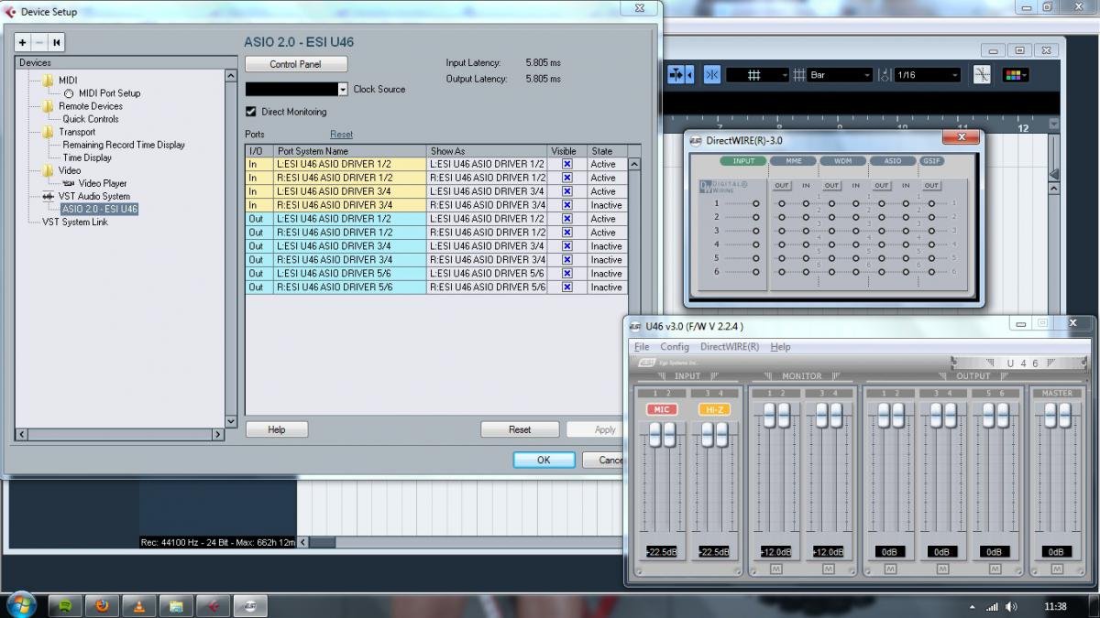Open Firefox from the taskbar

click(102, 605)
